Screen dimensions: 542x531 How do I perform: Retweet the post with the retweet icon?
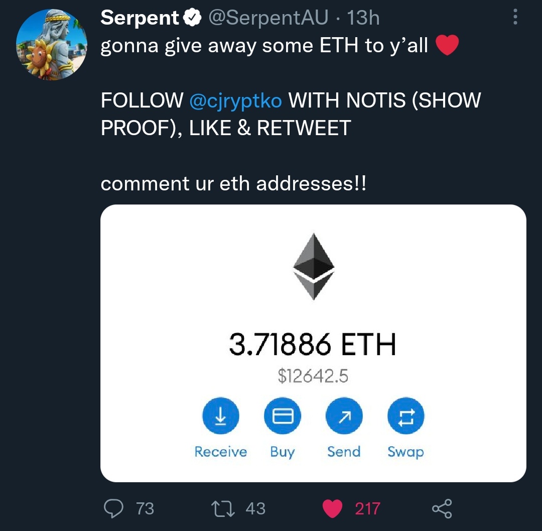point(224,508)
